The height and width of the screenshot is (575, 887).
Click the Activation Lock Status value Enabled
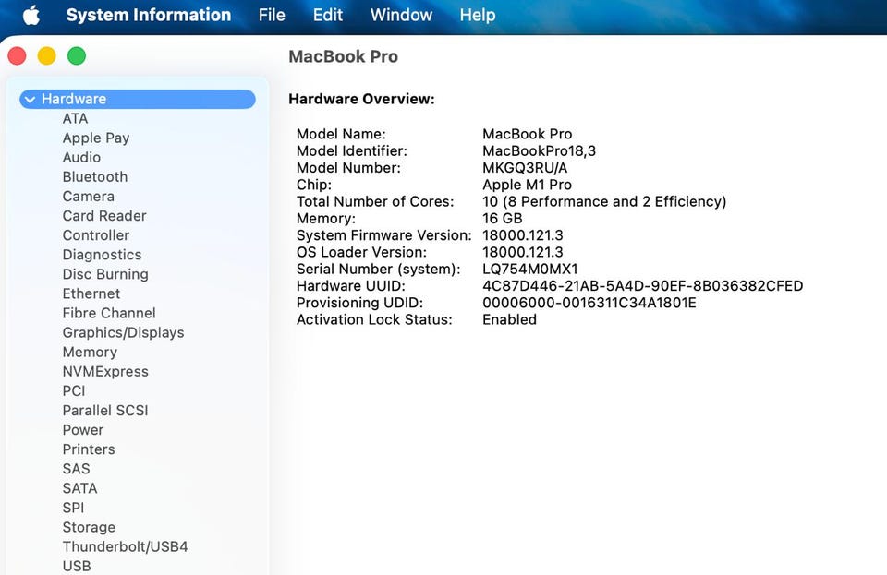point(509,319)
